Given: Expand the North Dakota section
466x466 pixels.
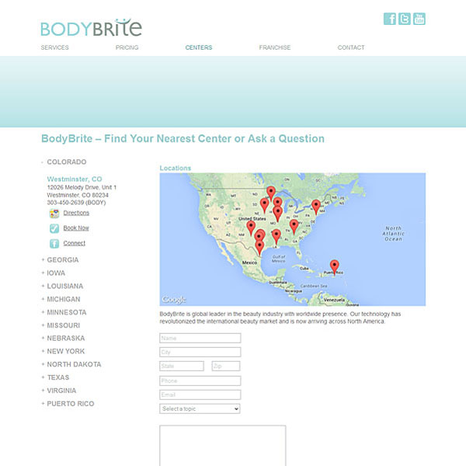Looking at the screenshot, I should (71, 364).
